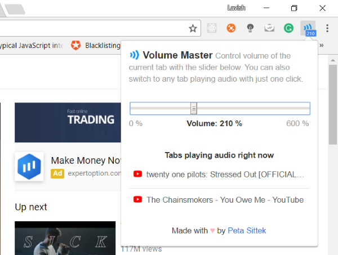Click the scrollbar up arrow
The width and height of the screenshot is (338, 255).
[x=333, y=61]
